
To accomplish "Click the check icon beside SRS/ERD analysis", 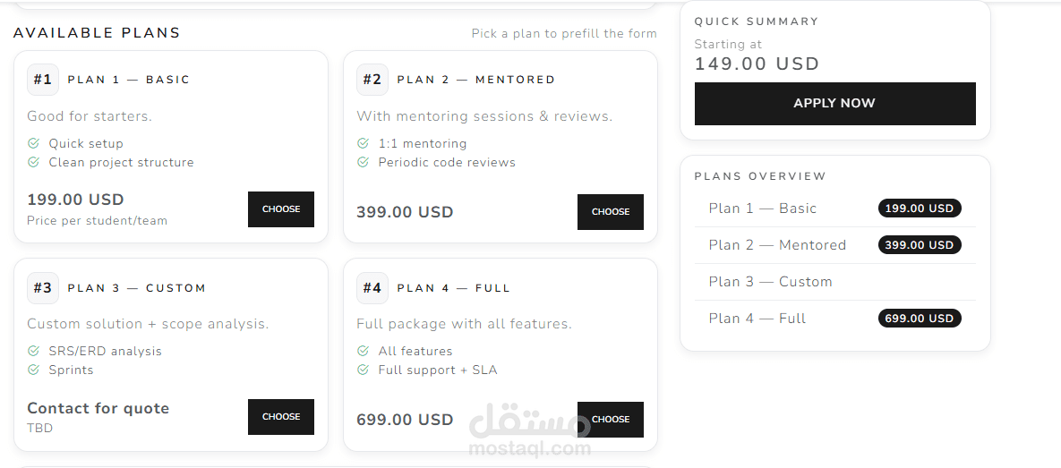I will pyautogui.click(x=33, y=351).
